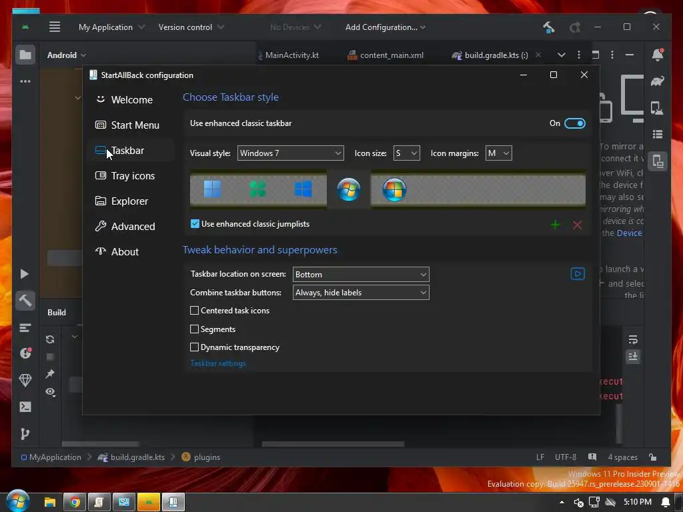The width and height of the screenshot is (683, 512).
Task: Click the Windows 7 Start orb
Action: coord(18,501)
